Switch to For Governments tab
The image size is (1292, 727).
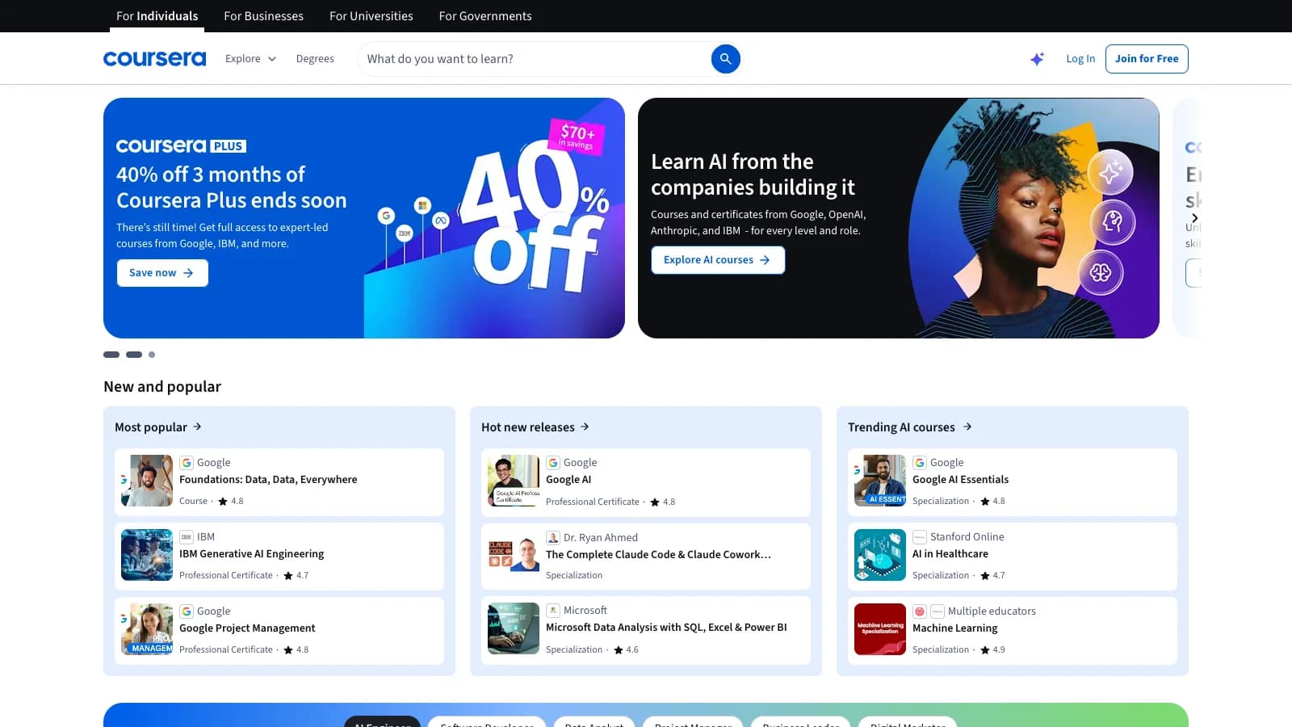(485, 16)
